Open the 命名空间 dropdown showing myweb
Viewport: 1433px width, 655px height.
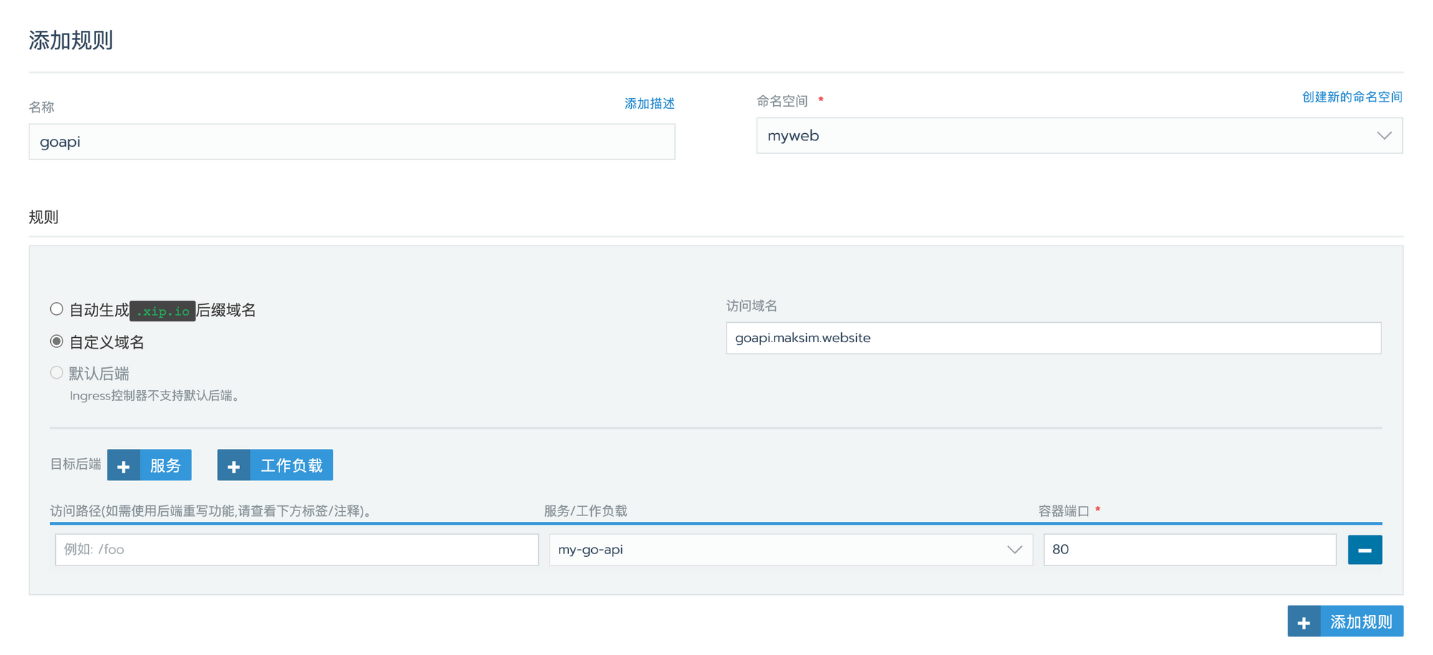click(x=1068, y=136)
